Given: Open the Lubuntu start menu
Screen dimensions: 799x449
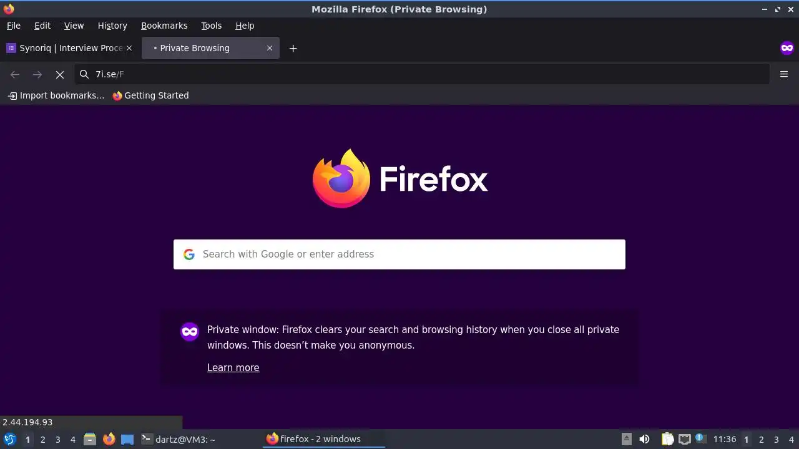Looking at the screenshot, I should (x=9, y=439).
